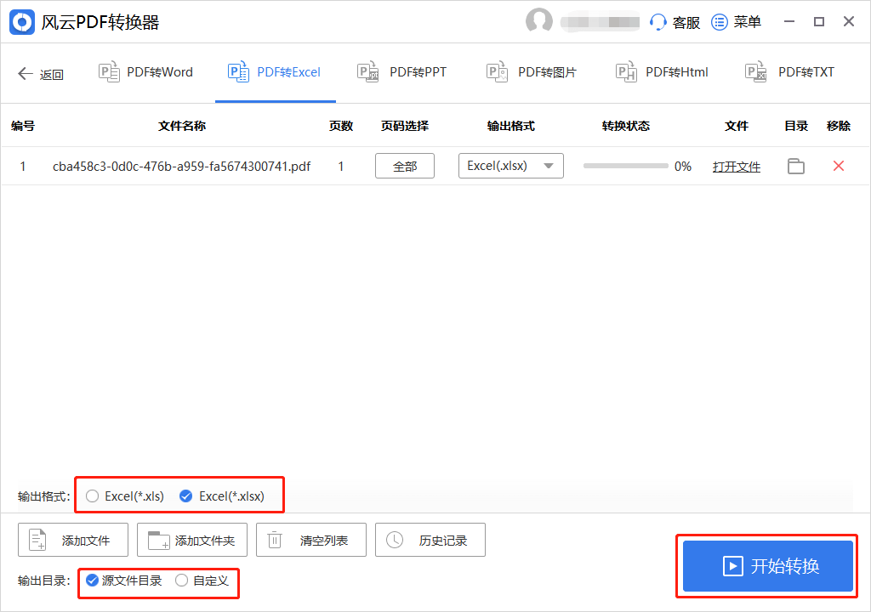
Task: Open the user profile avatar
Action: (x=538, y=22)
